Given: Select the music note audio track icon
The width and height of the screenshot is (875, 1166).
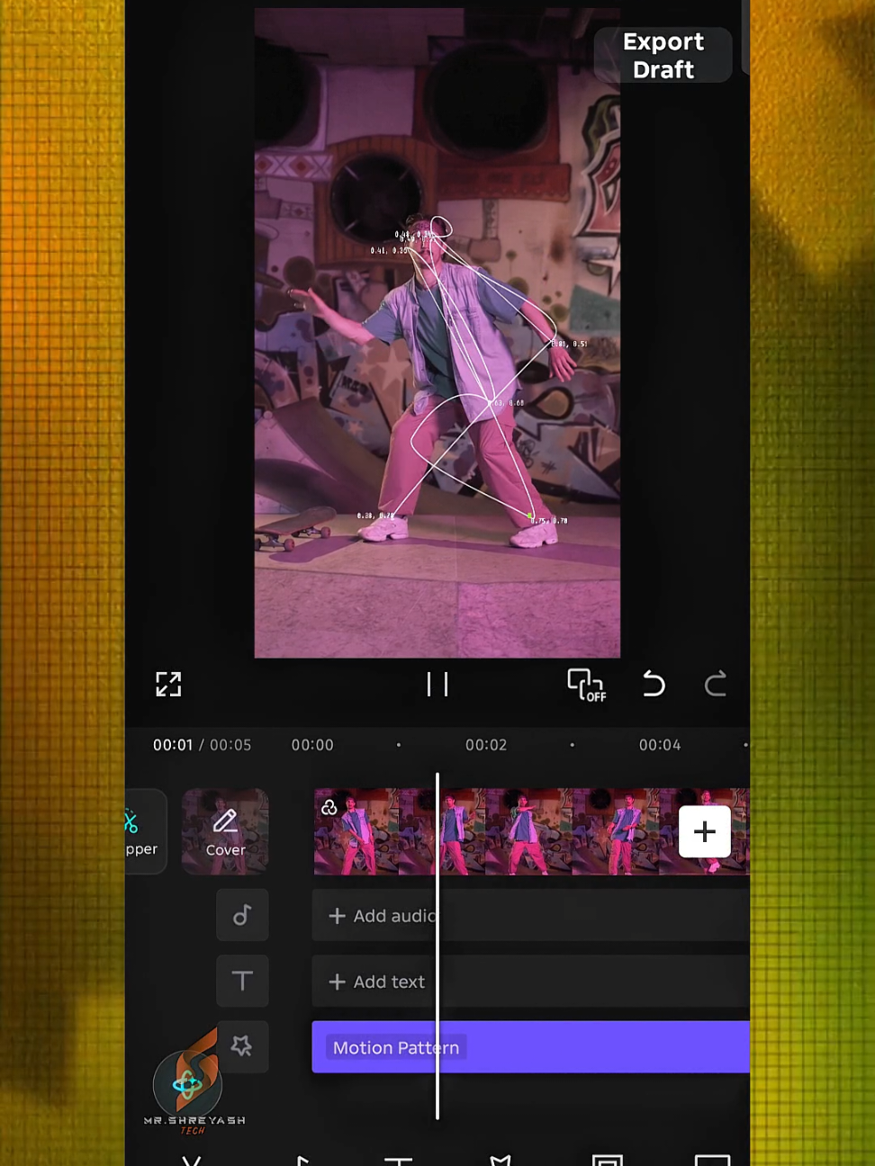Looking at the screenshot, I should click(242, 915).
